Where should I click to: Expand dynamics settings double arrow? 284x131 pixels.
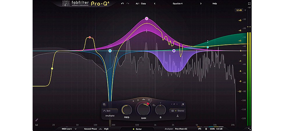pyautogui.click(x=149, y=100)
